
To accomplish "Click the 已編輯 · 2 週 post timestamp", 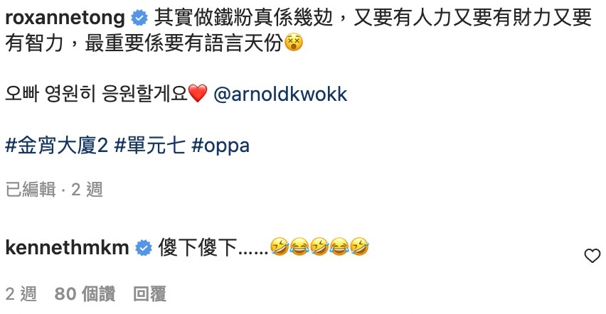I will point(54,190).
